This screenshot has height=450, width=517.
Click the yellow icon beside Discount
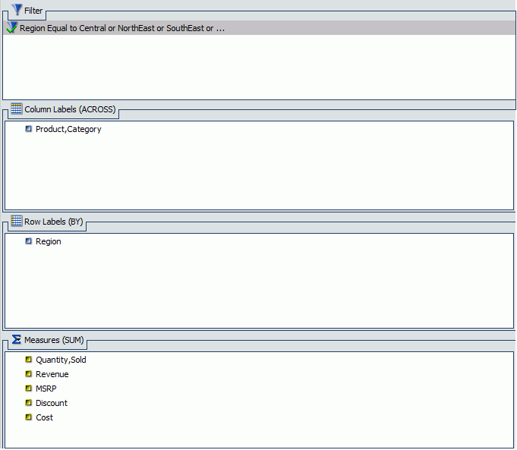tap(29, 402)
